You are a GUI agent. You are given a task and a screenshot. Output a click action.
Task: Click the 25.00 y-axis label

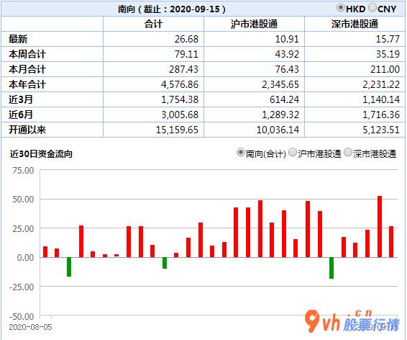pyautogui.click(x=23, y=229)
